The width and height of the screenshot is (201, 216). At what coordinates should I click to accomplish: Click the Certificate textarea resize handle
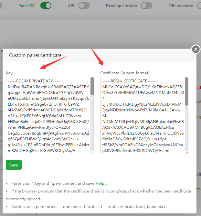tap(187, 153)
